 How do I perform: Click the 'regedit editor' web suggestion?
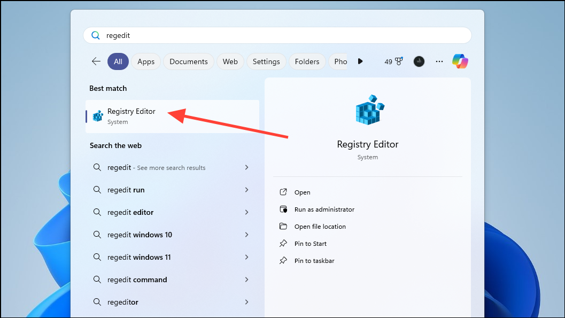click(x=172, y=212)
